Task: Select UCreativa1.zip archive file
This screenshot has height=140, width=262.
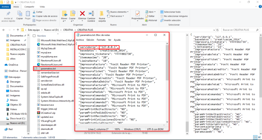Action: point(48,113)
